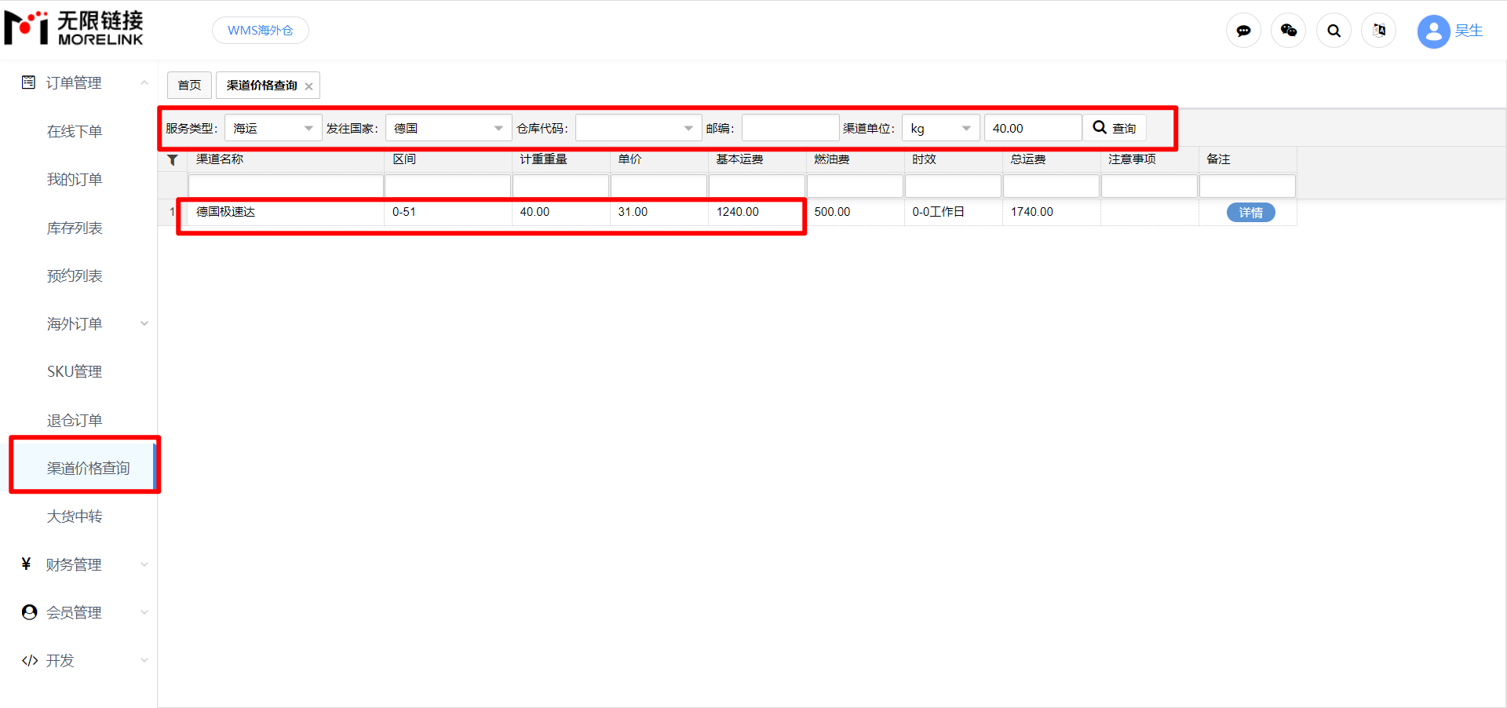
Task: Sort by the 区间 column header
Action: 447,159
